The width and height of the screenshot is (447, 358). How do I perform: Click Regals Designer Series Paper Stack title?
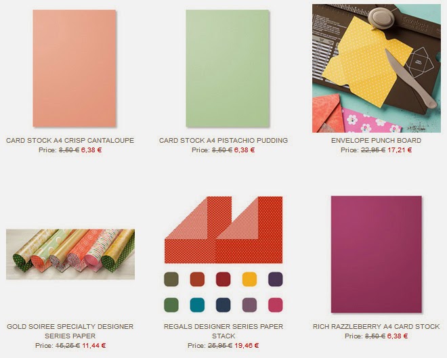click(223, 331)
